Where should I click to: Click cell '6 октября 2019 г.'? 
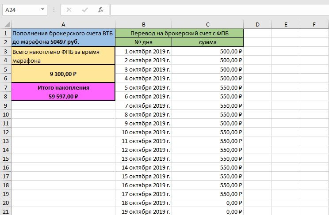click(144, 96)
